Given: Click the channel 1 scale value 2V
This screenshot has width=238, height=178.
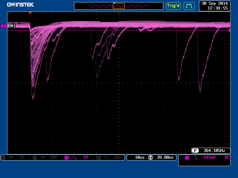Looking at the screenshot, I should coord(22,158).
